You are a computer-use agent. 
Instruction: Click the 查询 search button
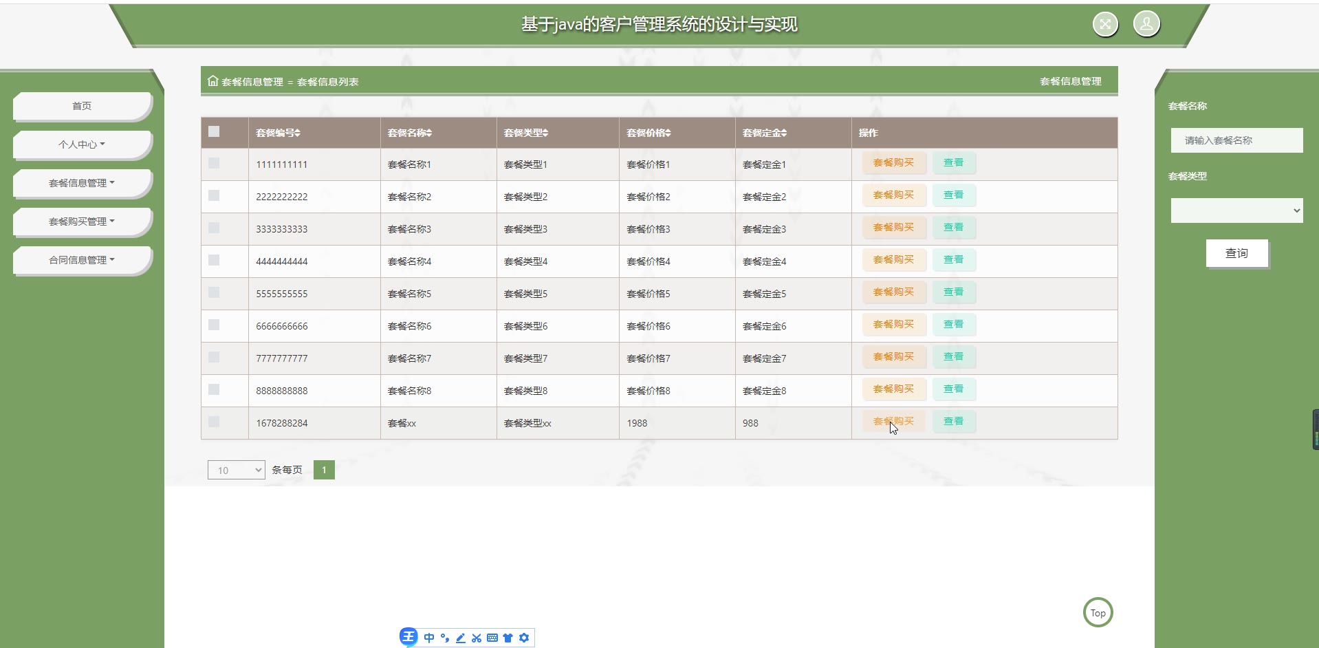click(x=1236, y=253)
